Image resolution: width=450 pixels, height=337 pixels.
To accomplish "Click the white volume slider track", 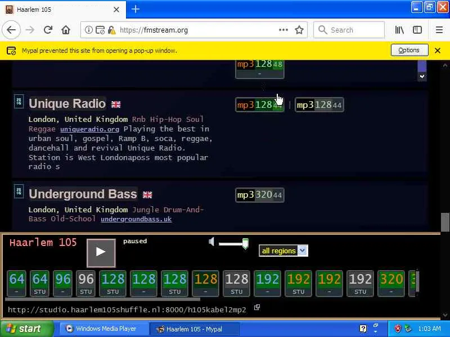I will point(230,244).
